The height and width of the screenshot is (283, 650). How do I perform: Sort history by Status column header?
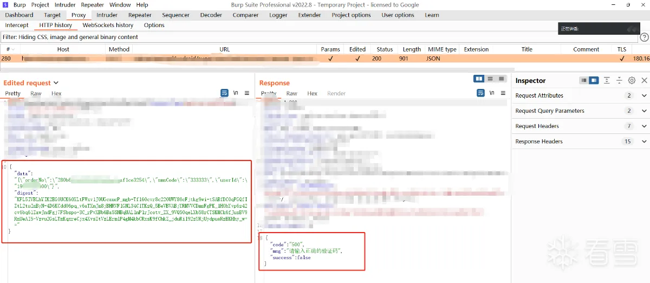coord(385,49)
